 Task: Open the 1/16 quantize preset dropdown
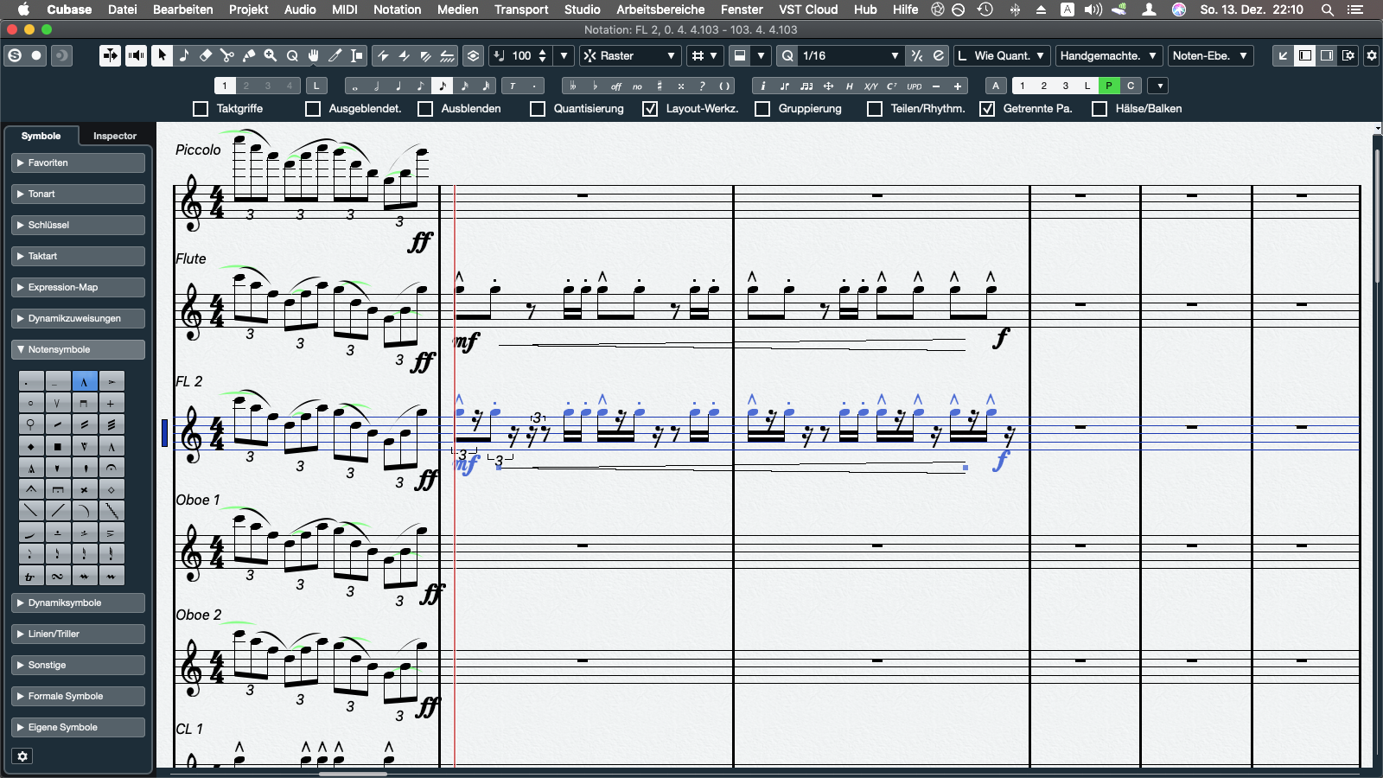click(x=851, y=55)
